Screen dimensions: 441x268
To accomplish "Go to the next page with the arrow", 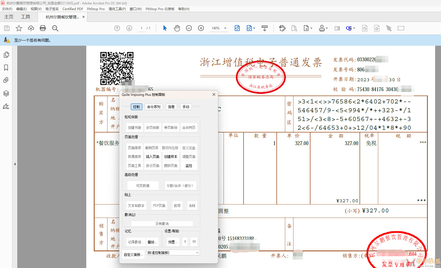I will [129, 28].
